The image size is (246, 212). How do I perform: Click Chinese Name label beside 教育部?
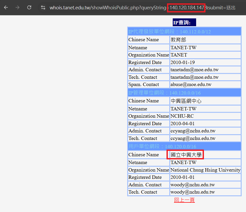tap(149, 40)
